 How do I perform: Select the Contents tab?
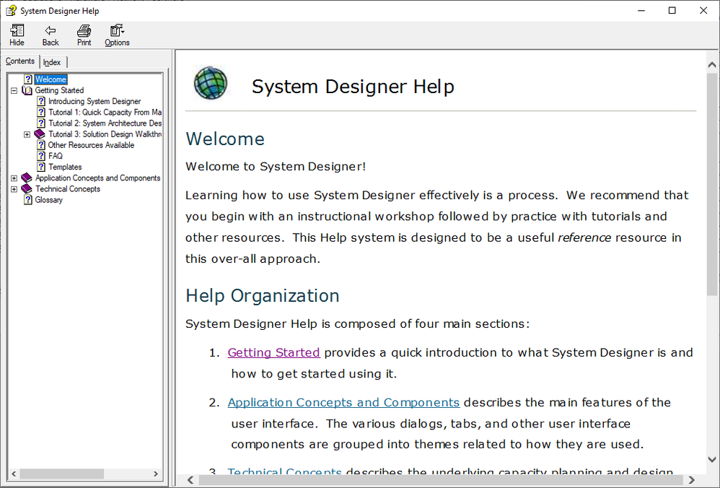coord(20,61)
